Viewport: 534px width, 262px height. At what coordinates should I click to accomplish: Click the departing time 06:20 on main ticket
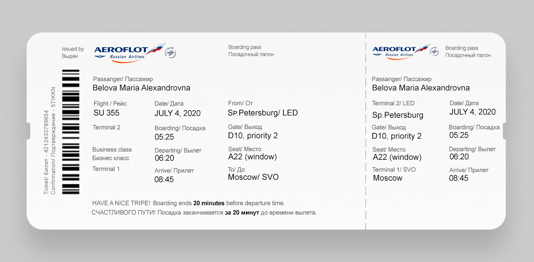click(164, 158)
